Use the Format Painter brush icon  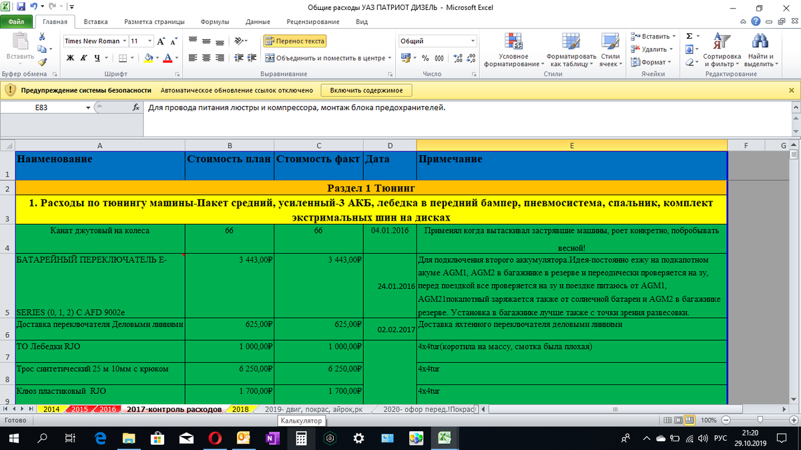tap(41, 61)
